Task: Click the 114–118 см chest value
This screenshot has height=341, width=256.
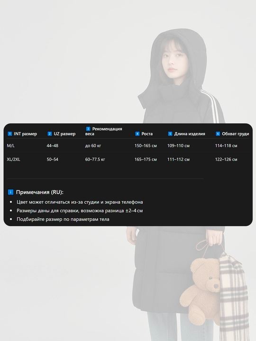Action: (226, 146)
